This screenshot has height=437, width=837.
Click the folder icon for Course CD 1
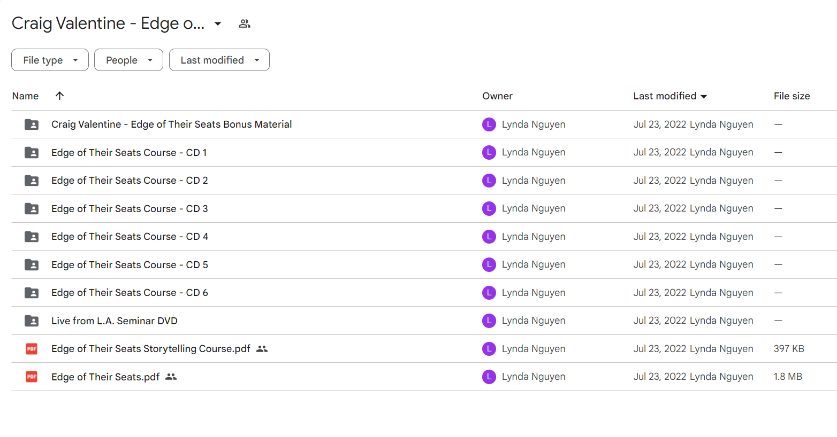[32, 152]
